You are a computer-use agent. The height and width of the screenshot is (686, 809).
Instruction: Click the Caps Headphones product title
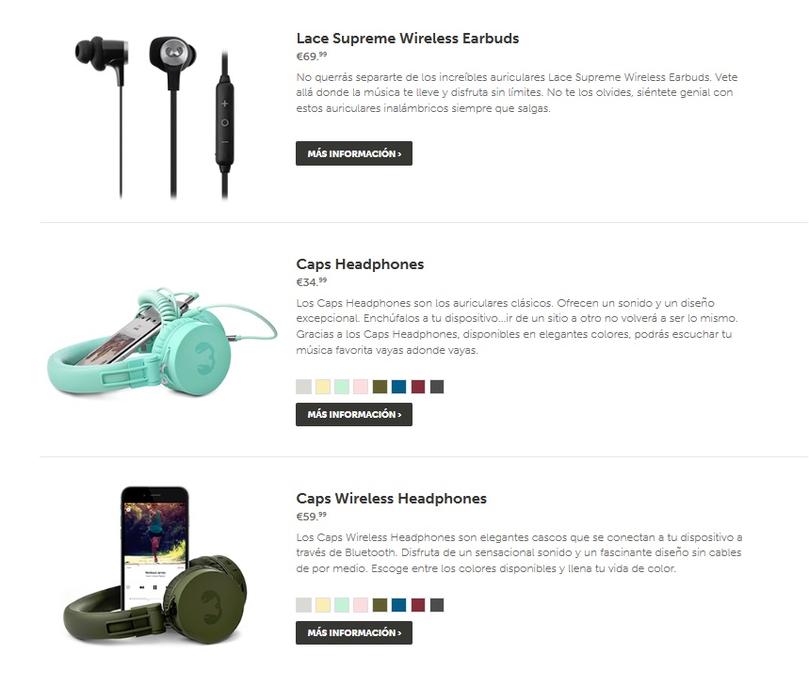pyautogui.click(x=360, y=264)
